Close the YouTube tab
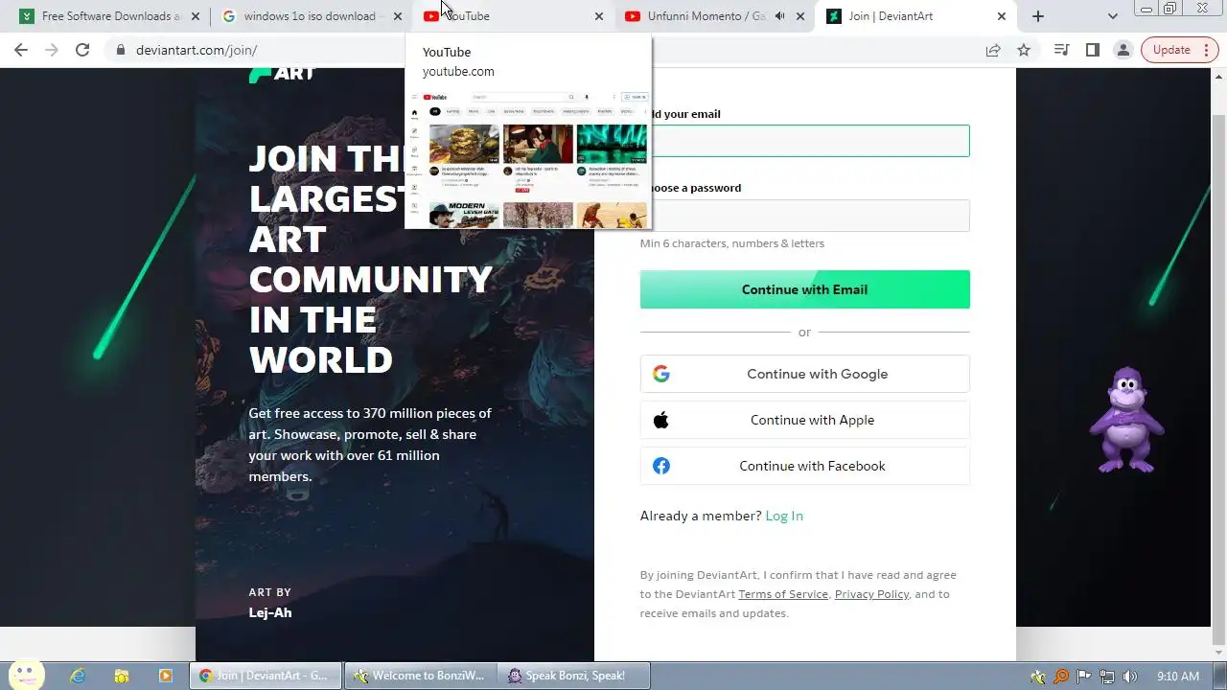The height and width of the screenshot is (690, 1227). pyautogui.click(x=599, y=16)
